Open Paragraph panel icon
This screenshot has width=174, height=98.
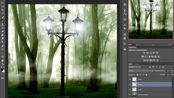click(125, 29)
